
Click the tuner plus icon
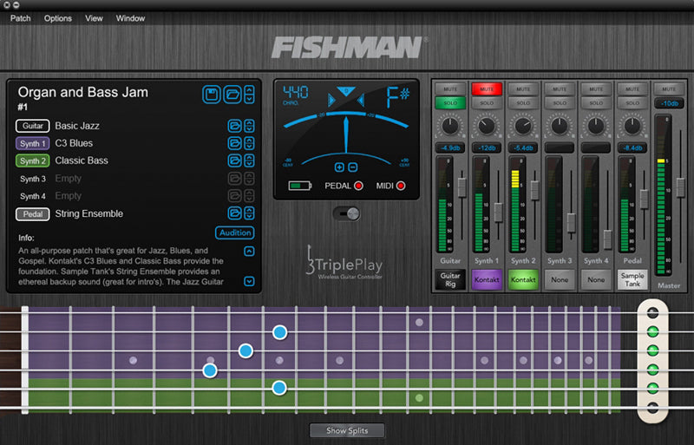tap(339, 167)
